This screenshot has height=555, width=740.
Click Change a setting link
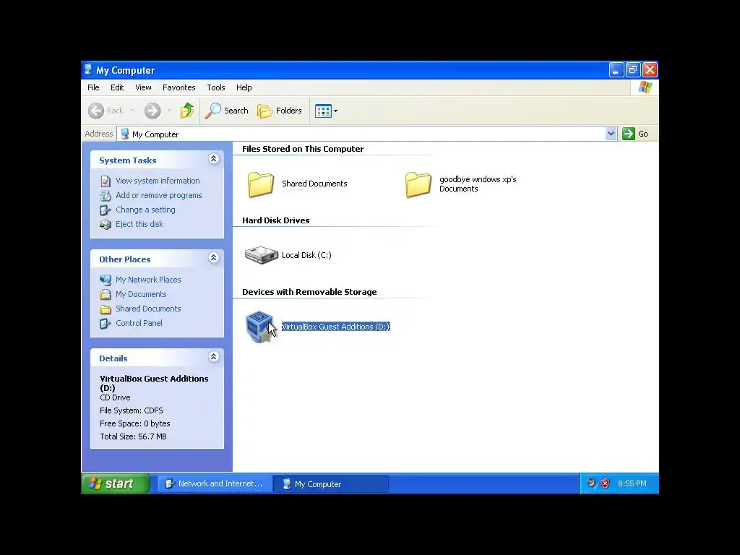point(145,210)
